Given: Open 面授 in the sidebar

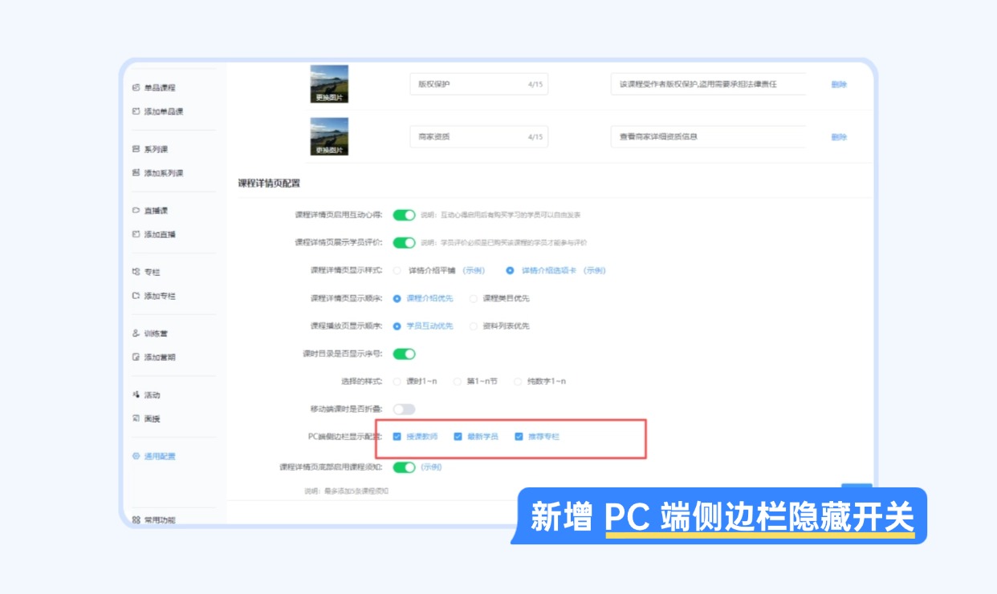Looking at the screenshot, I should point(152,418).
